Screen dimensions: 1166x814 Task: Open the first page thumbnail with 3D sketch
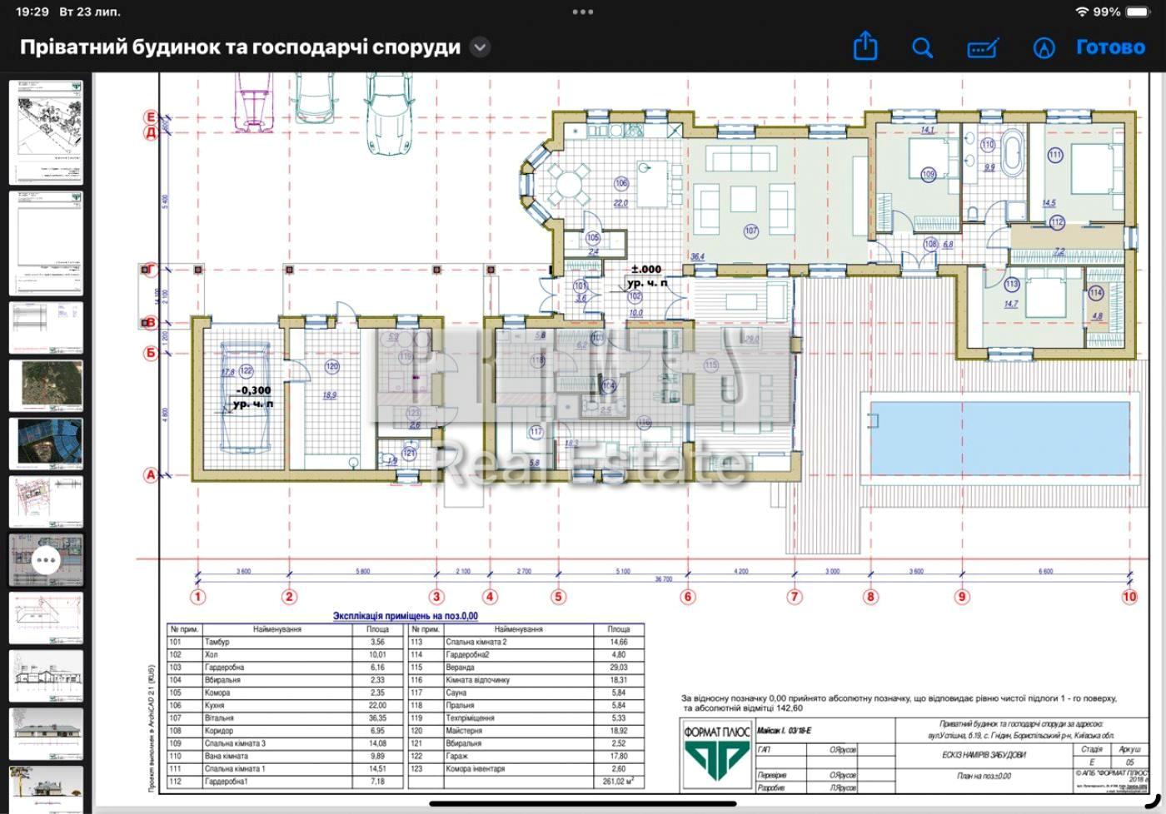tap(46, 132)
